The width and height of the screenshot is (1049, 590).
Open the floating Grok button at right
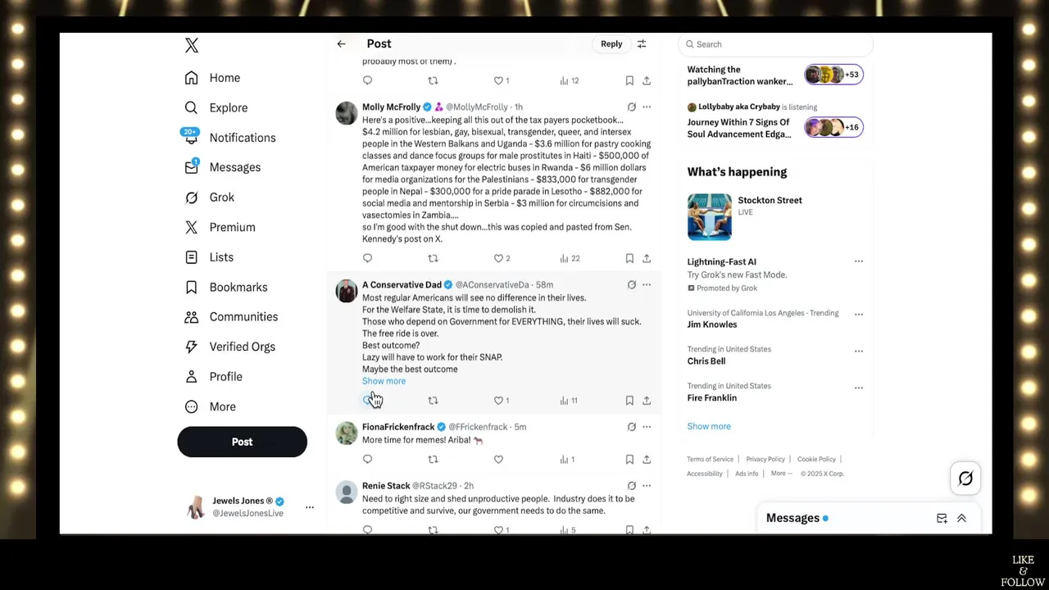pos(965,479)
